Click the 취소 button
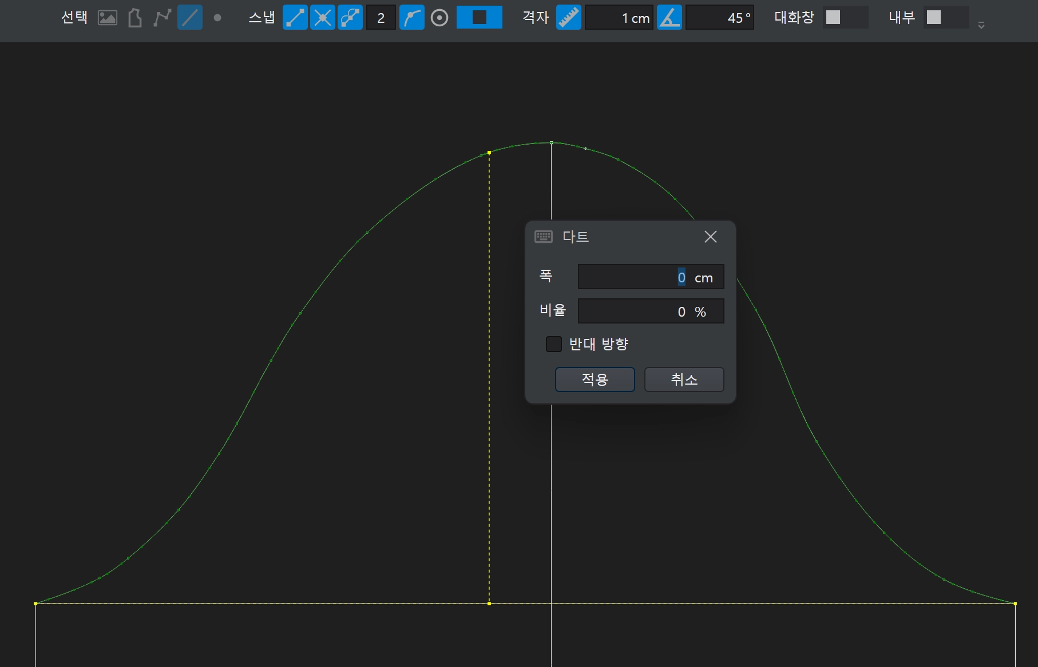 click(x=684, y=380)
